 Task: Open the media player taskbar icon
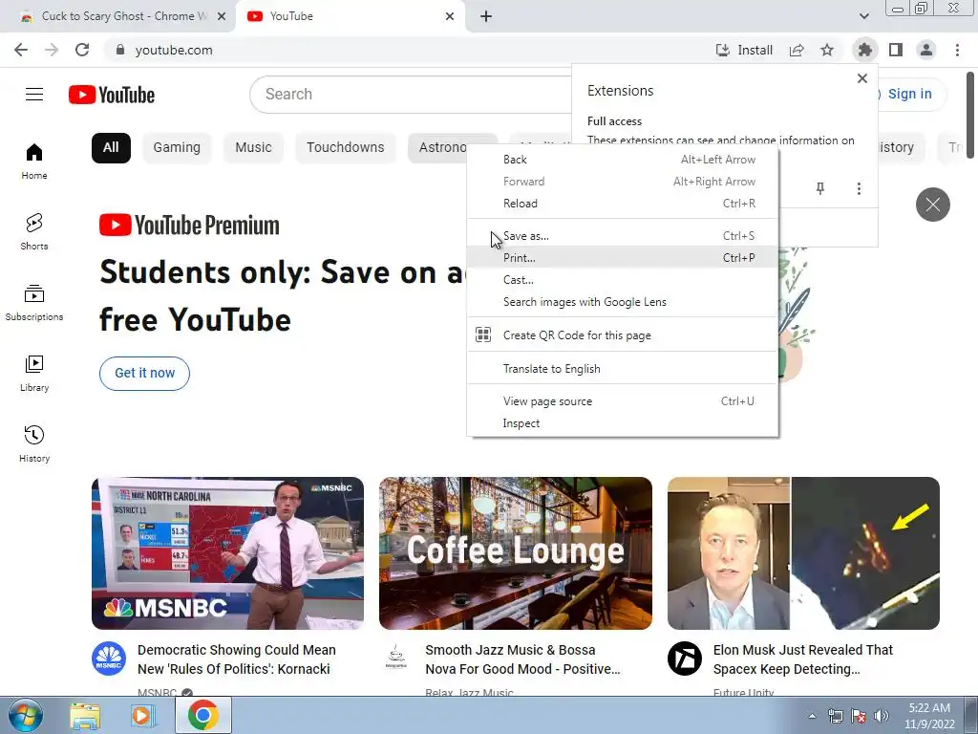click(142, 716)
